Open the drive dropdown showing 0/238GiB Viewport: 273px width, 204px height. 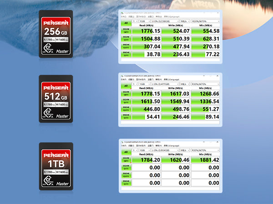(x=164, y=21)
